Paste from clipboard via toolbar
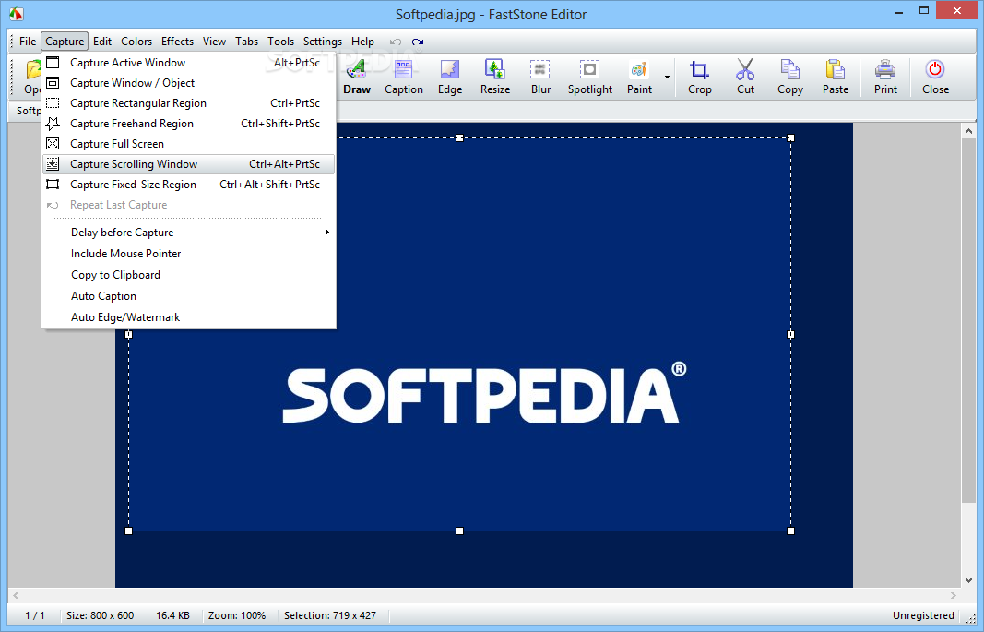The height and width of the screenshot is (632, 984). coord(836,78)
